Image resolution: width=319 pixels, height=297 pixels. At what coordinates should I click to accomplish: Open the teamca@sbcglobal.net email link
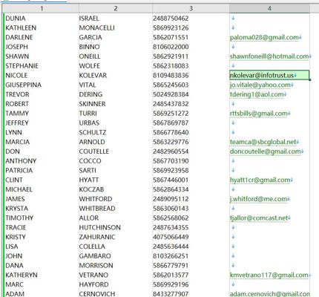pyautogui.click(x=263, y=142)
